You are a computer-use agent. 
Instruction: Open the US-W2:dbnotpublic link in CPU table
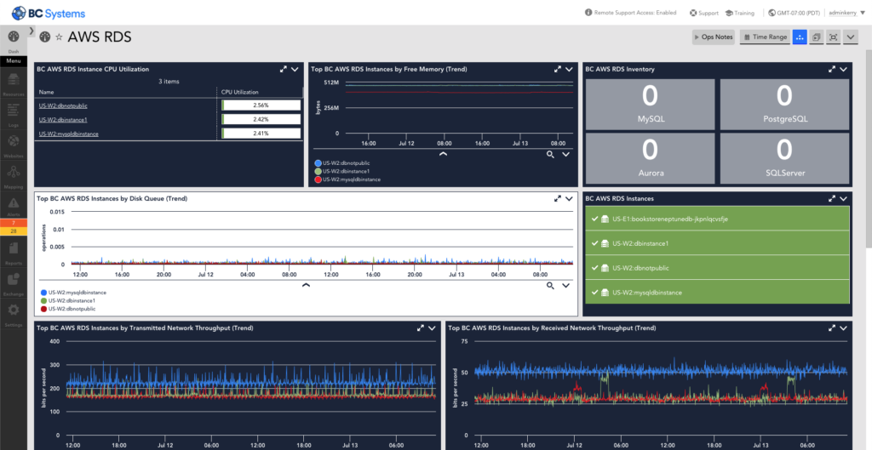point(63,105)
